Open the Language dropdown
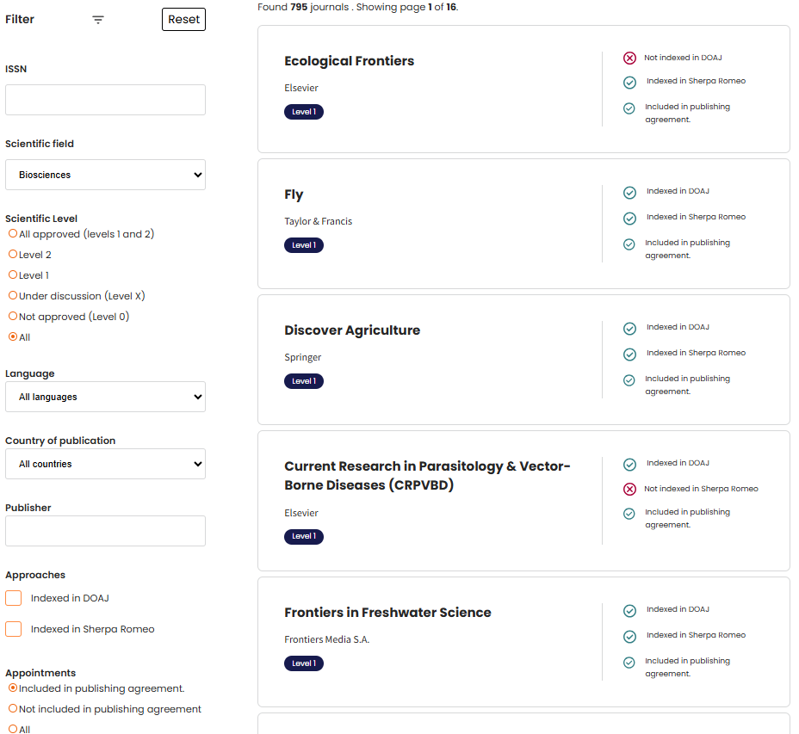 click(x=105, y=397)
